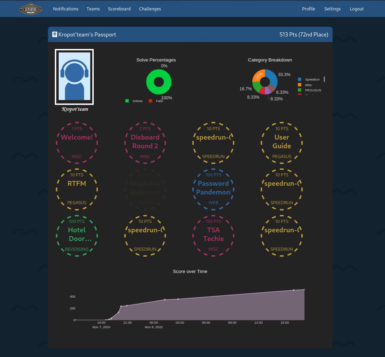Click the 400 score axis label
The width and height of the screenshot is (385, 357).
point(73,297)
